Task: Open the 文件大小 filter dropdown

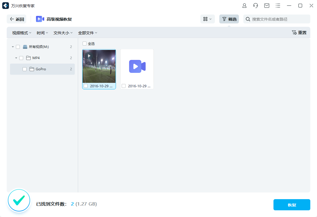Action: pyautogui.click(x=63, y=33)
